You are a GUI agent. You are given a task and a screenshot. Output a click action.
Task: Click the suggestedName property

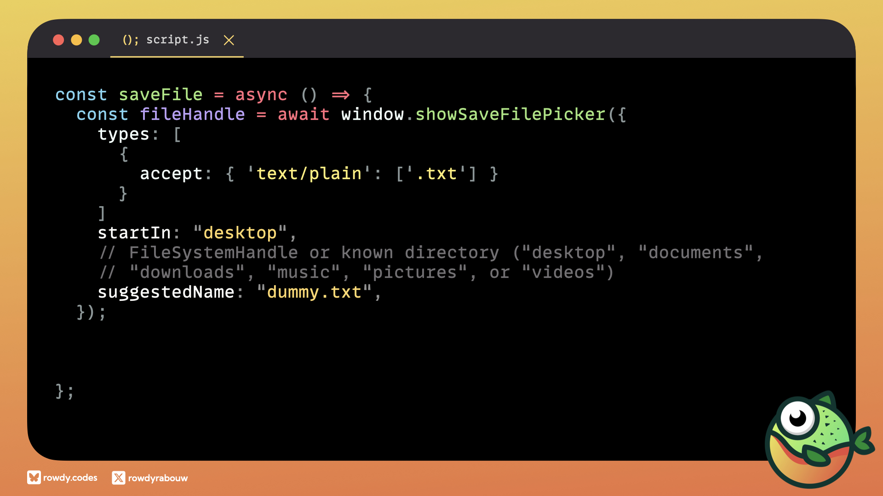tap(166, 292)
